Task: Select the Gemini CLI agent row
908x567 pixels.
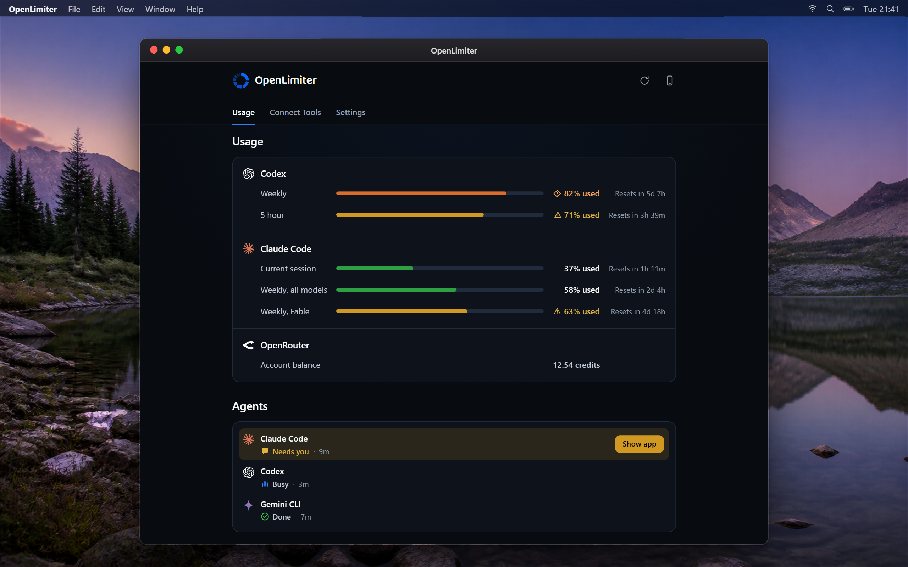Action: (454, 510)
